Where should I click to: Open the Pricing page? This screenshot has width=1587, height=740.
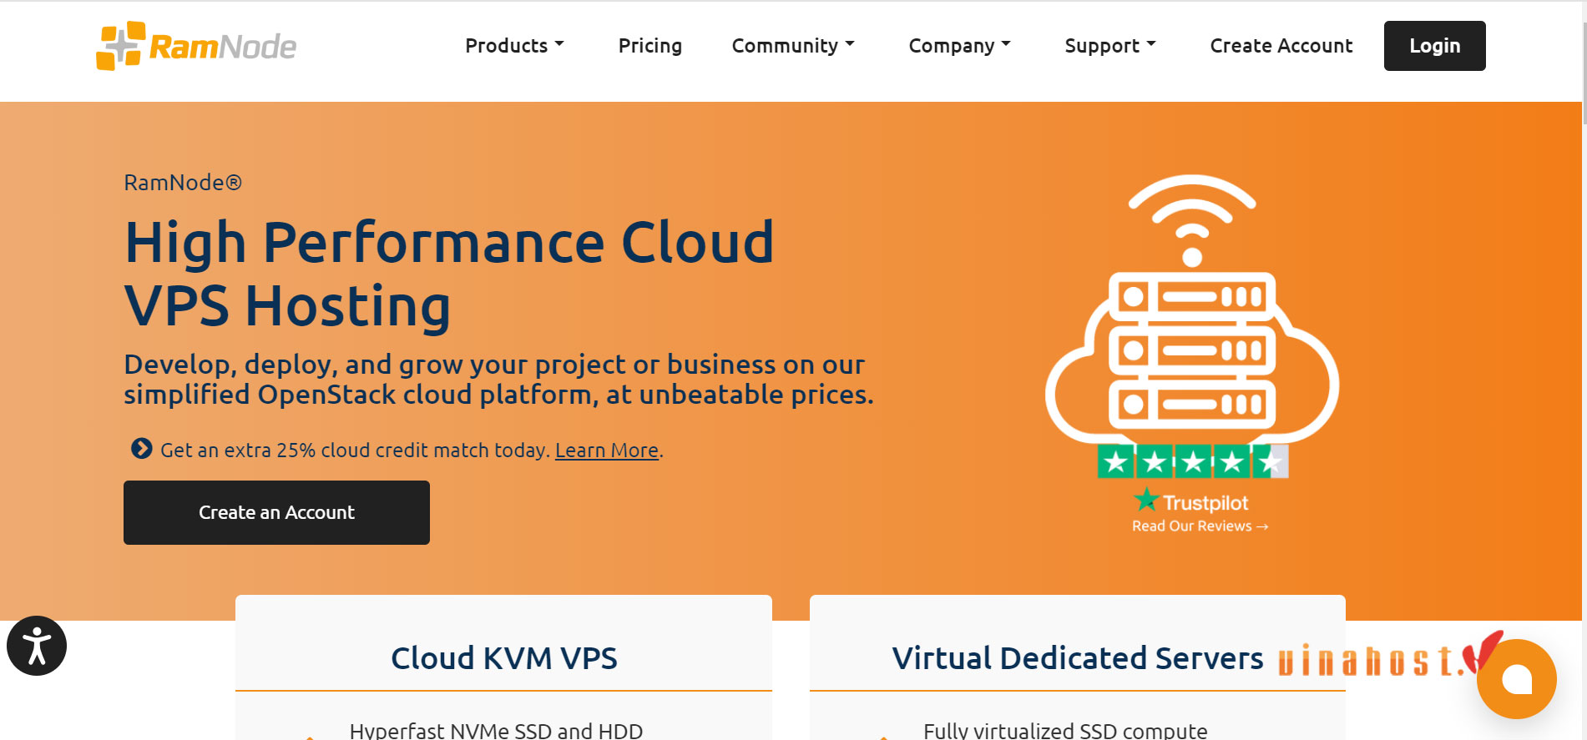[x=650, y=46]
